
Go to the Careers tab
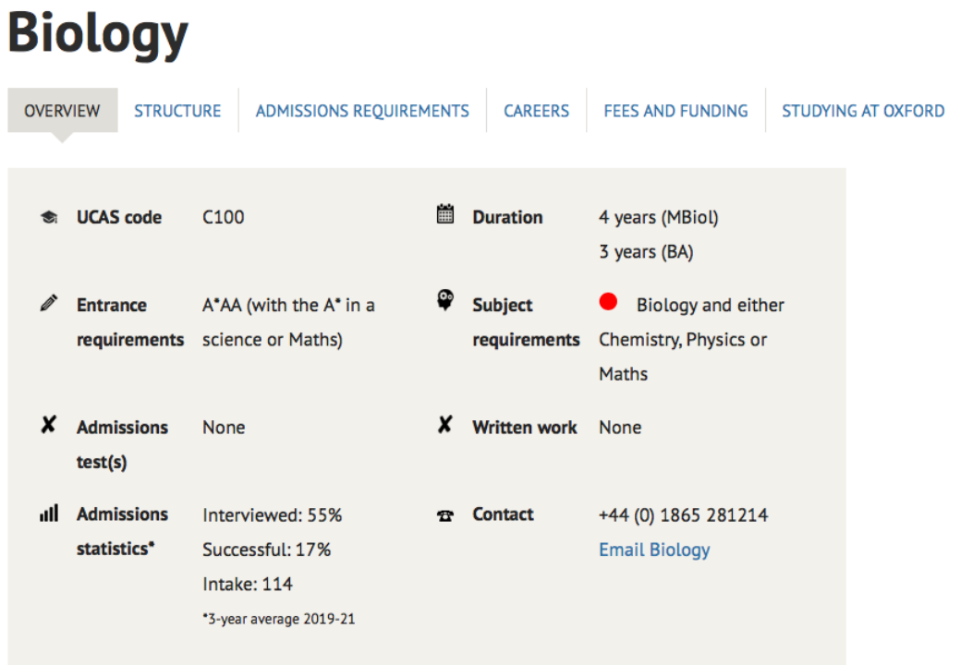[x=536, y=111]
